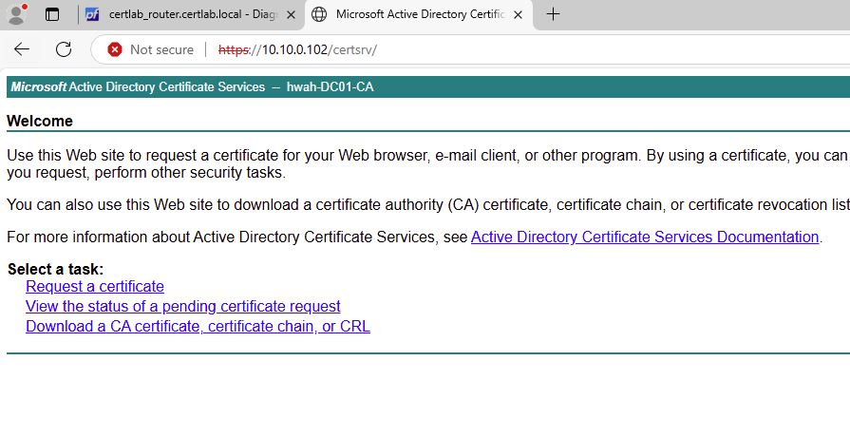This screenshot has height=437, width=850.
Task: Close the certlab_router.certlab.local tab
Action: click(x=291, y=14)
